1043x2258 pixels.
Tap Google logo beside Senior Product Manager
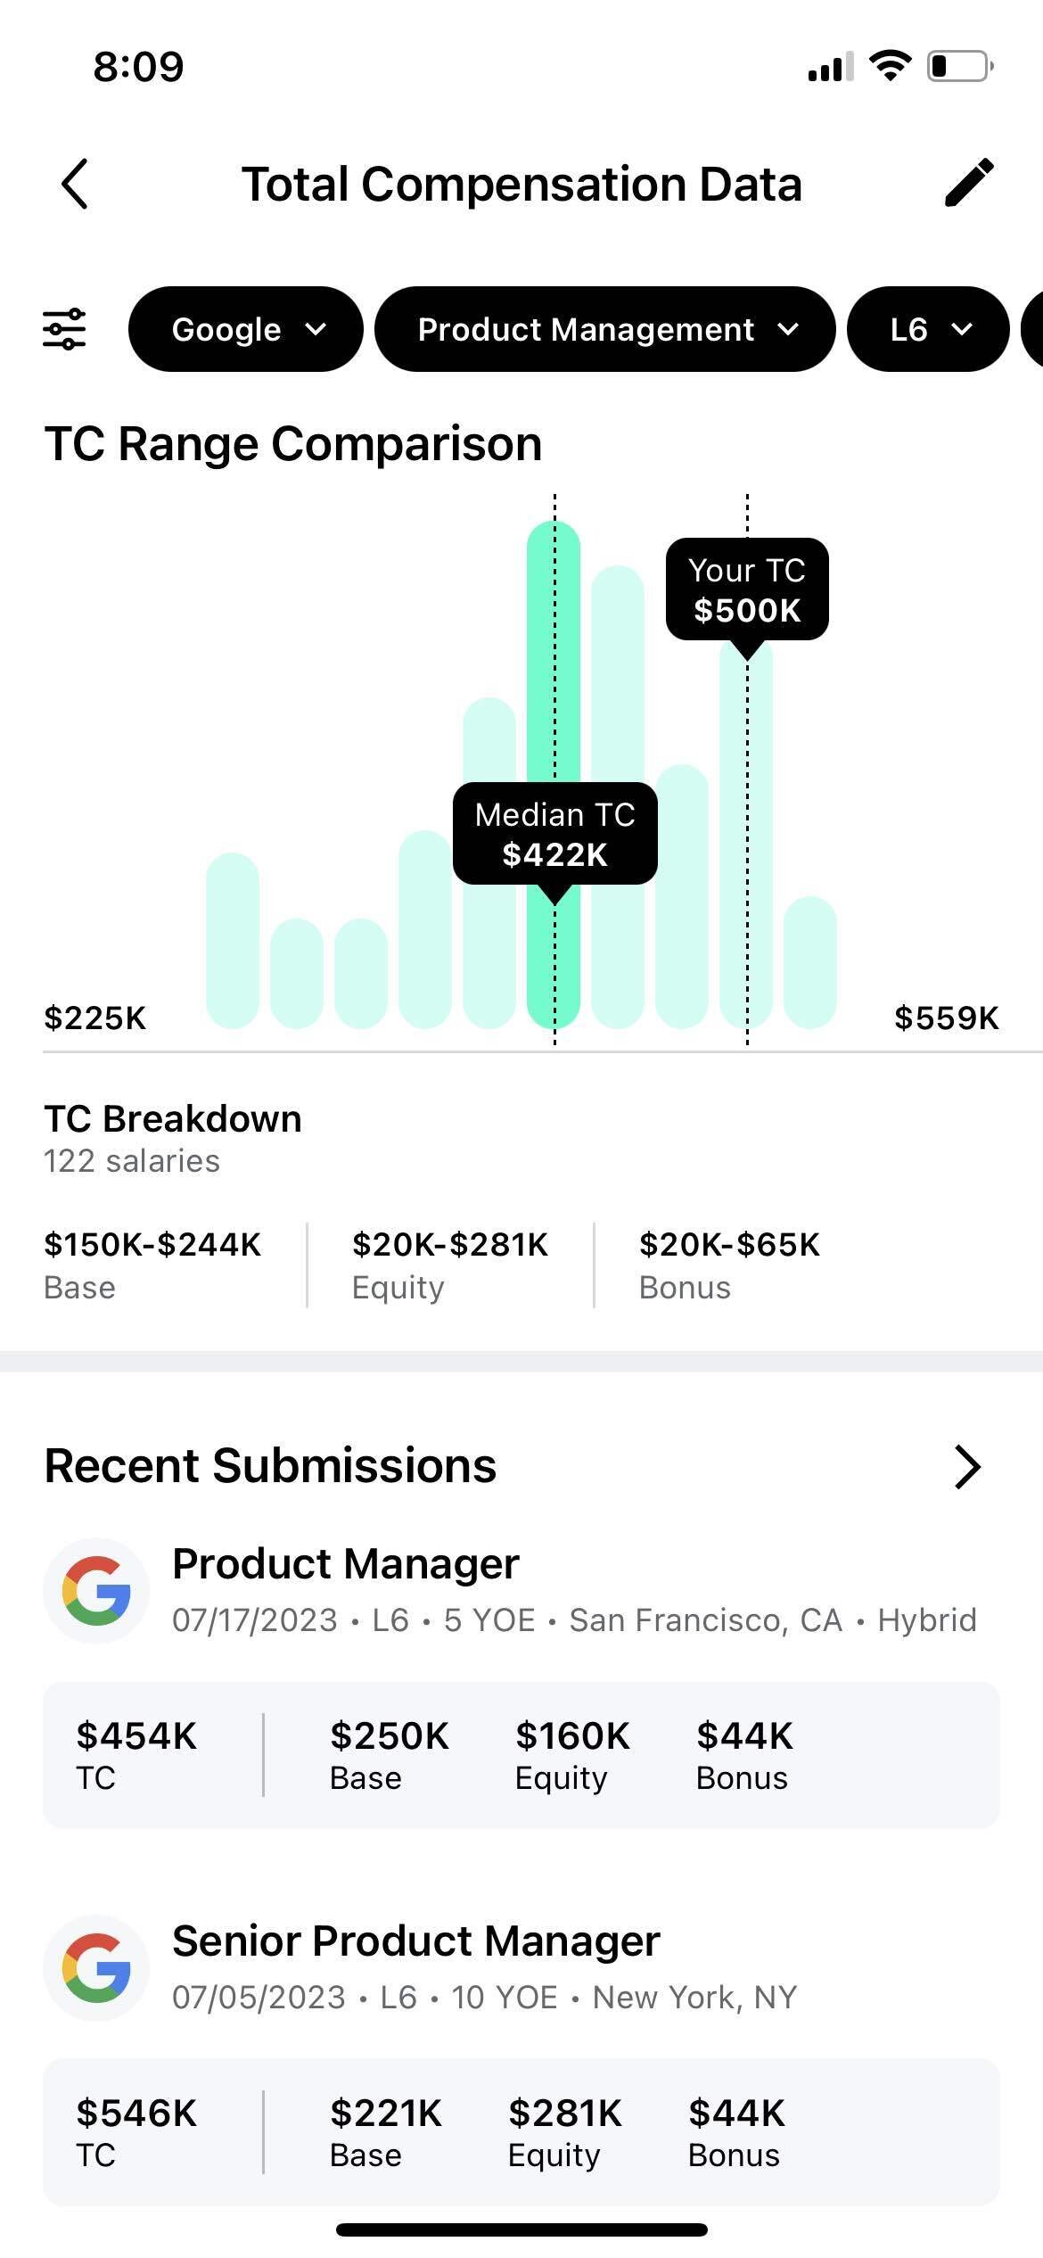(x=96, y=1967)
